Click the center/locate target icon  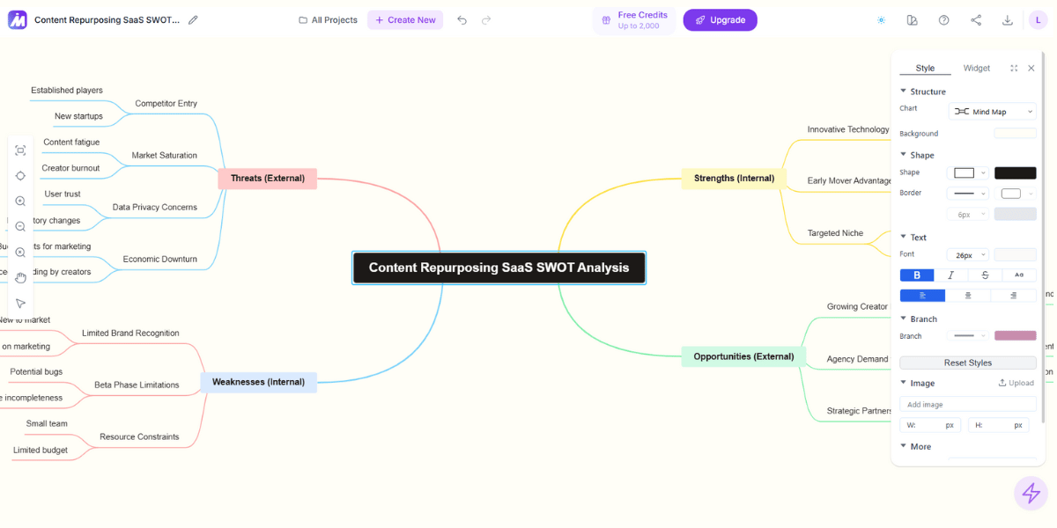click(20, 176)
